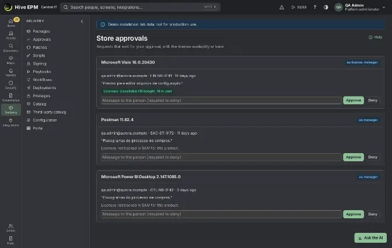Open Patches in the Delivery menu
The width and height of the screenshot is (392, 248).
coord(40,47)
